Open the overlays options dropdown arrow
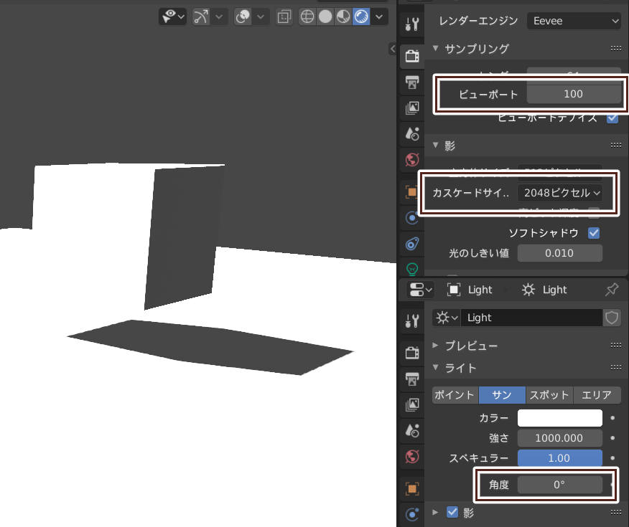The width and height of the screenshot is (629, 527). 261,16
